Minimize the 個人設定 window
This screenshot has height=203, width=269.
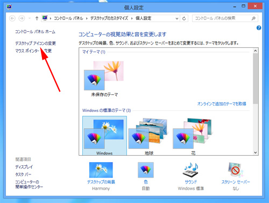point(235,6)
